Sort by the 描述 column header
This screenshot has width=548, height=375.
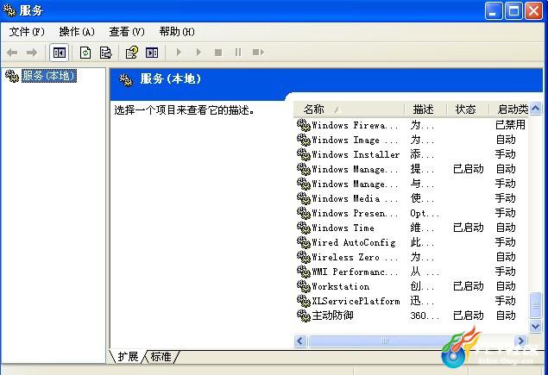click(x=425, y=109)
